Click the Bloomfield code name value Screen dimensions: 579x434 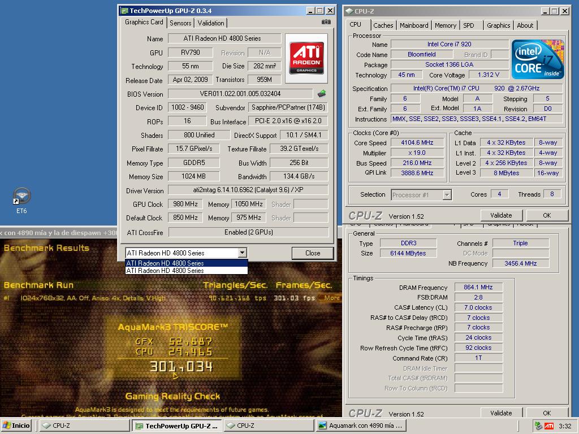pyautogui.click(x=422, y=54)
